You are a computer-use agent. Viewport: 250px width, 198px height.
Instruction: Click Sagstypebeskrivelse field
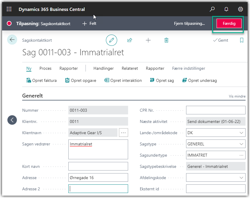click(x=216, y=166)
